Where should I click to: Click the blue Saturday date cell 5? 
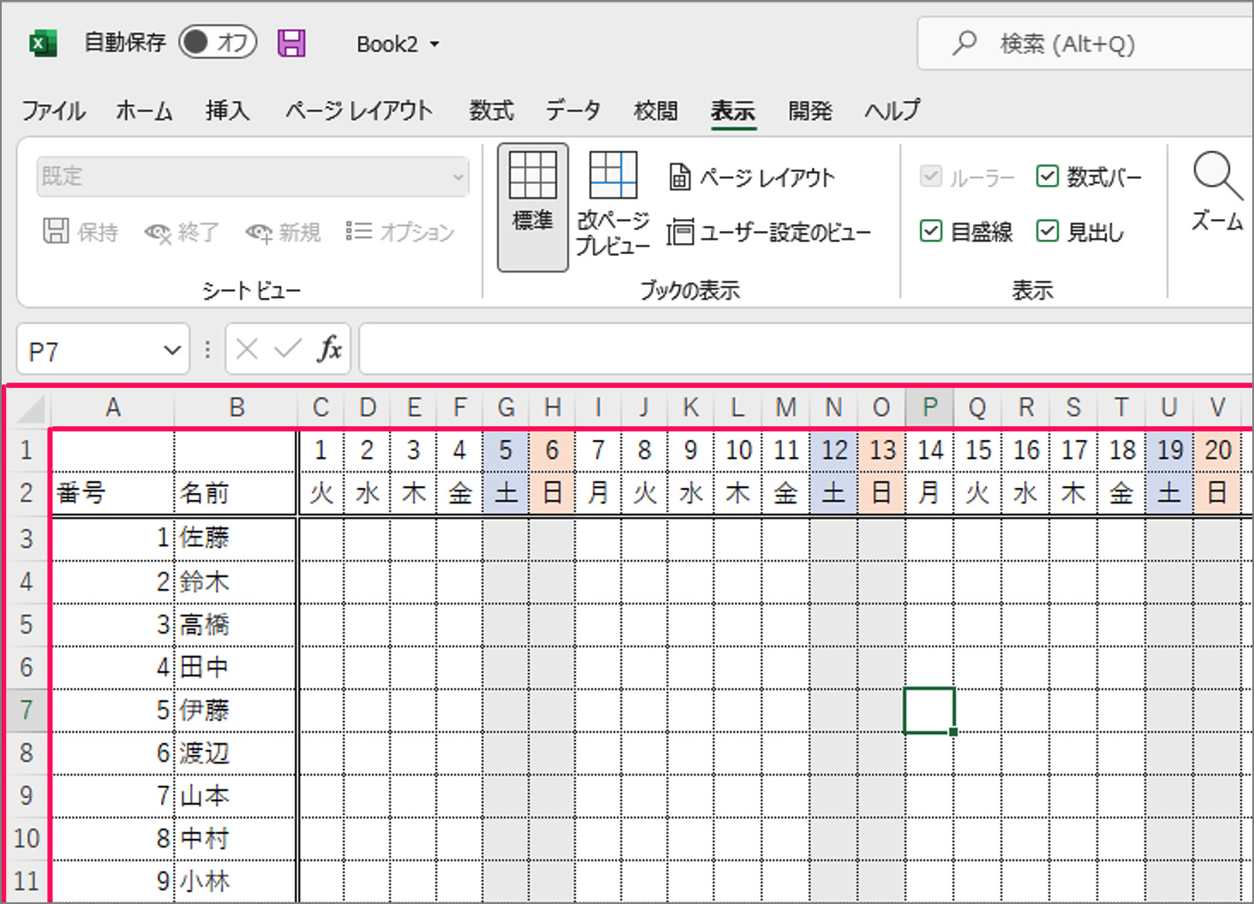(506, 450)
